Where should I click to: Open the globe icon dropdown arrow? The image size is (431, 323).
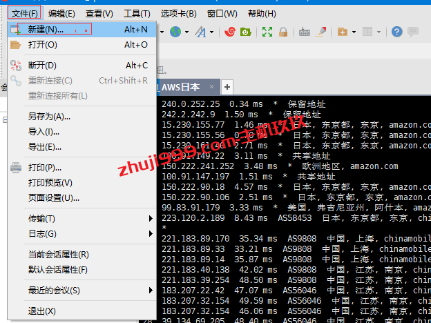coord(187,32)
